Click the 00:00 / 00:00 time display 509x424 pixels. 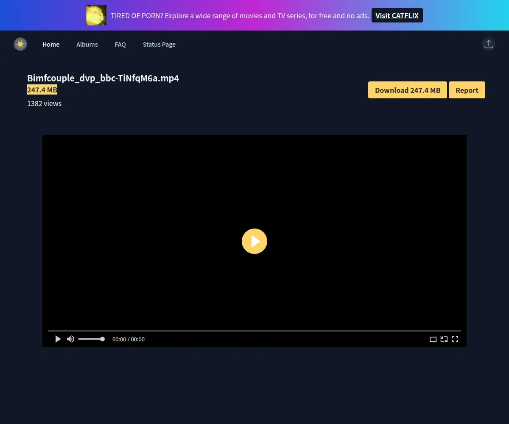tap(129, 339)
